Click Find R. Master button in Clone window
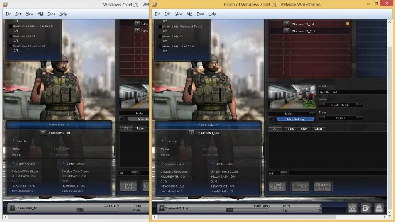The image size is (395, 222). point(277,186)
